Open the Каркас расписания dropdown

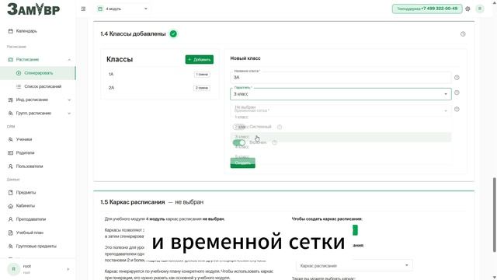[x=354, y=265]
